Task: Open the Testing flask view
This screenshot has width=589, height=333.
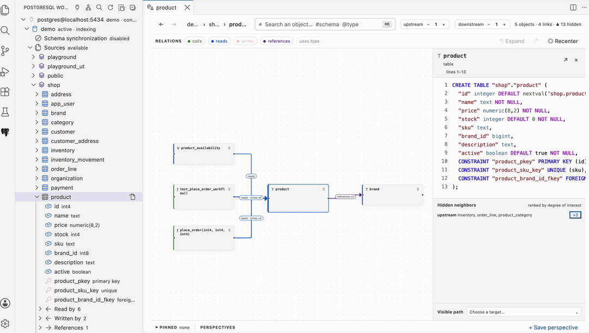Action: pos(5,112)
